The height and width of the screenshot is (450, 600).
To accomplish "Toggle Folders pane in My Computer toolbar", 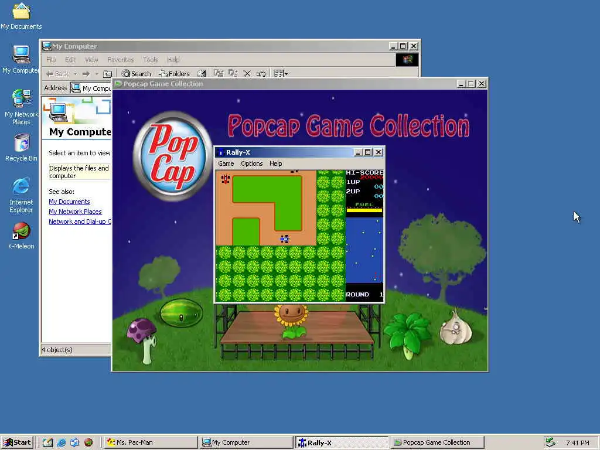I will coord(174,73).
